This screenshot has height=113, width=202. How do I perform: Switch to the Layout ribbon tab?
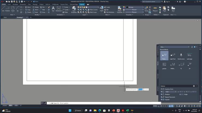click(x=82, y=4)
